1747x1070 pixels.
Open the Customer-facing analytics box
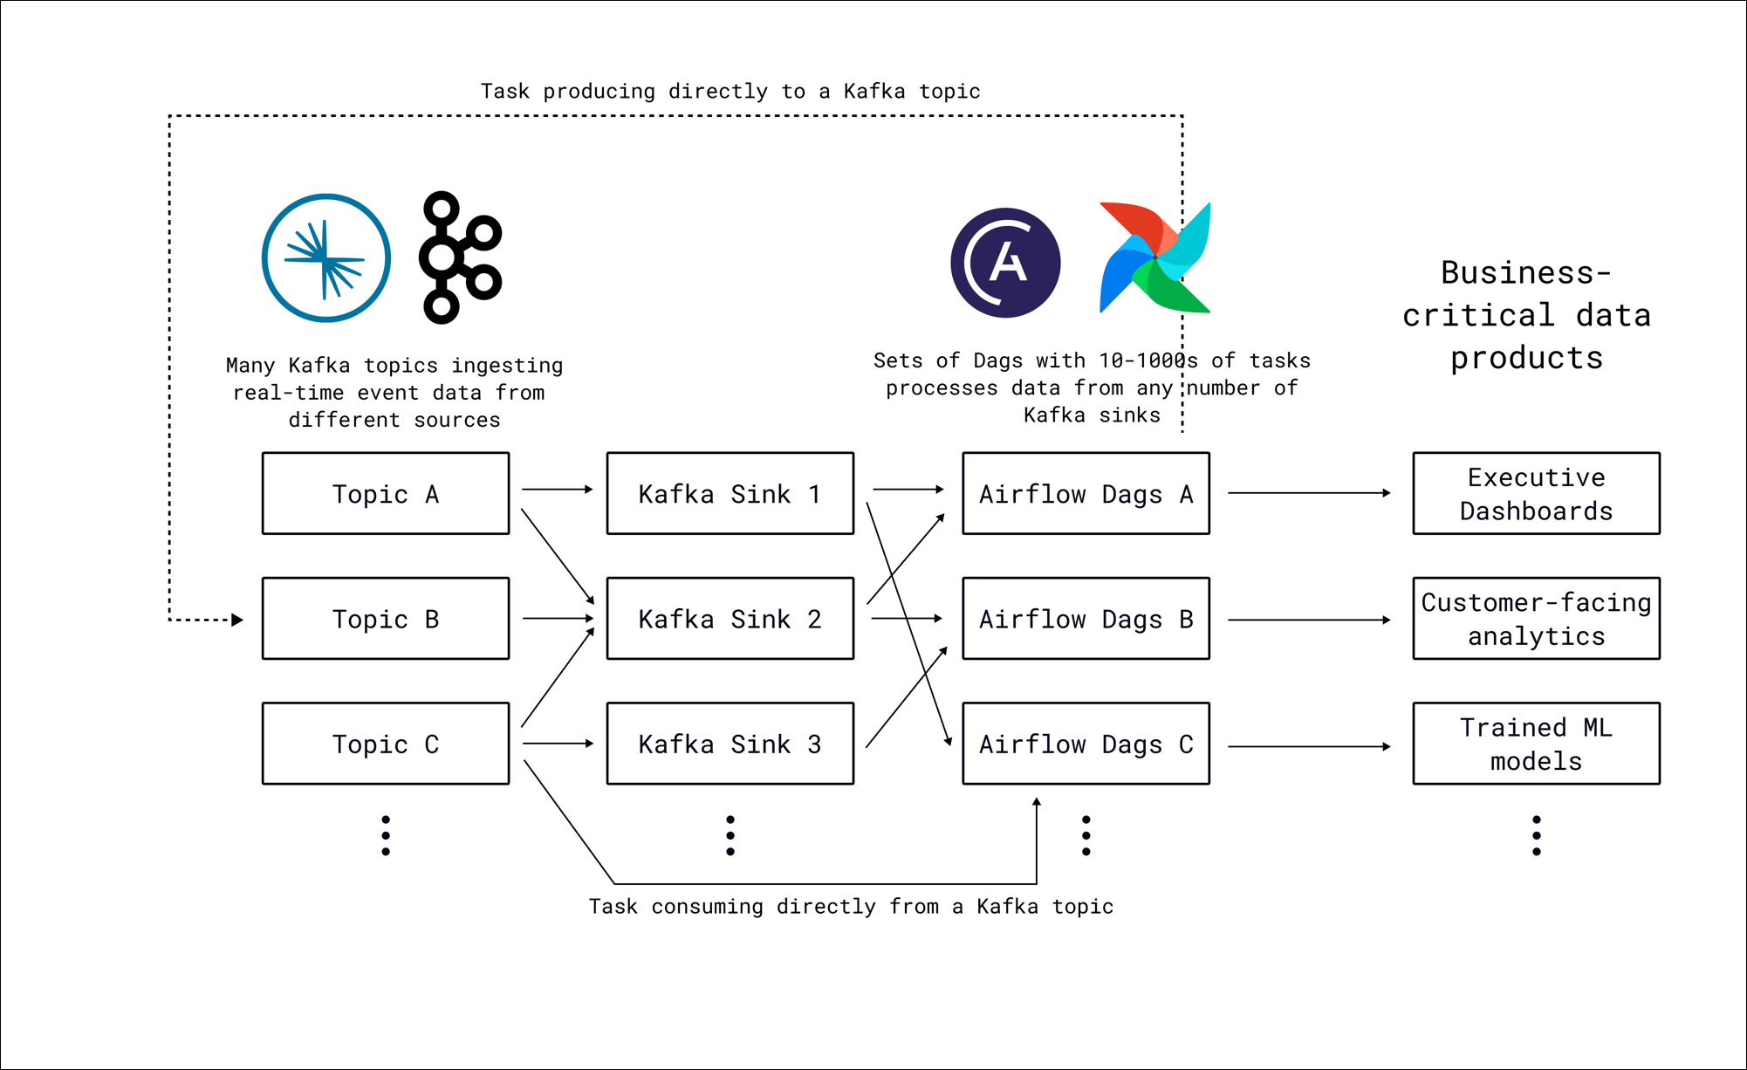(x=1535, y=618)
